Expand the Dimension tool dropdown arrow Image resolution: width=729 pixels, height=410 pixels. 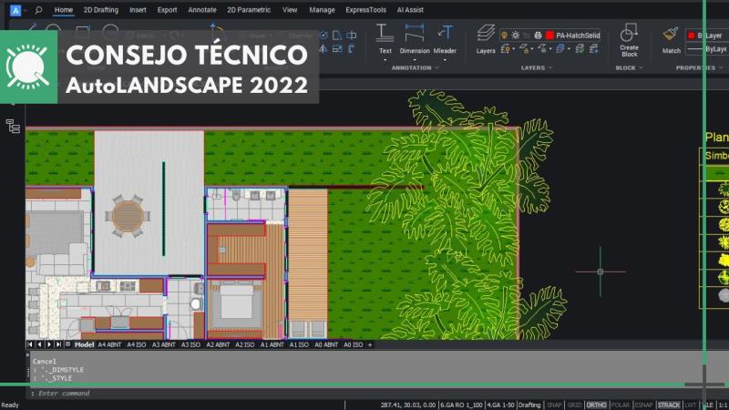(x=415, y=60)
